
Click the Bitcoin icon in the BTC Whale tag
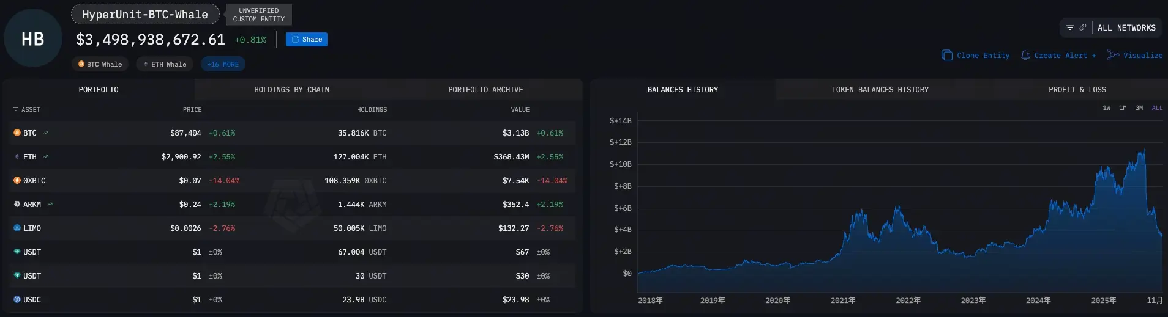81,64
